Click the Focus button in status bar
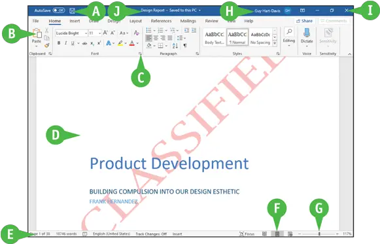Image resolution: width=380 pixels, height=244 pixels. (x=247, y=234)
